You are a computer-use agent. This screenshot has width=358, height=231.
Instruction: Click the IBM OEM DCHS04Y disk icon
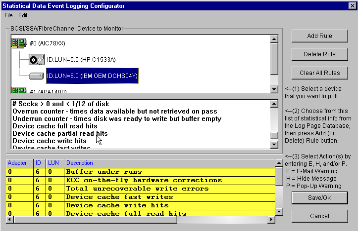37,76
